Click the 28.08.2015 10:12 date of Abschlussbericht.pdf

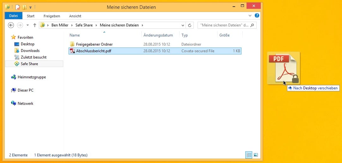(x=156, y=51)
